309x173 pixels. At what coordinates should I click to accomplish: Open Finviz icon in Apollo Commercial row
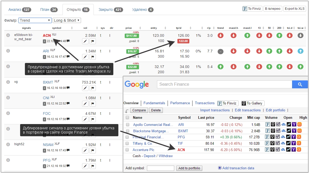(x=268, y=124)
